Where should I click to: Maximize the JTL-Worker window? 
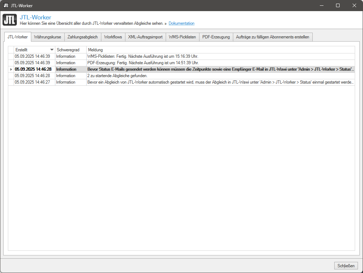pyautogui.click(x=337, y=5)
